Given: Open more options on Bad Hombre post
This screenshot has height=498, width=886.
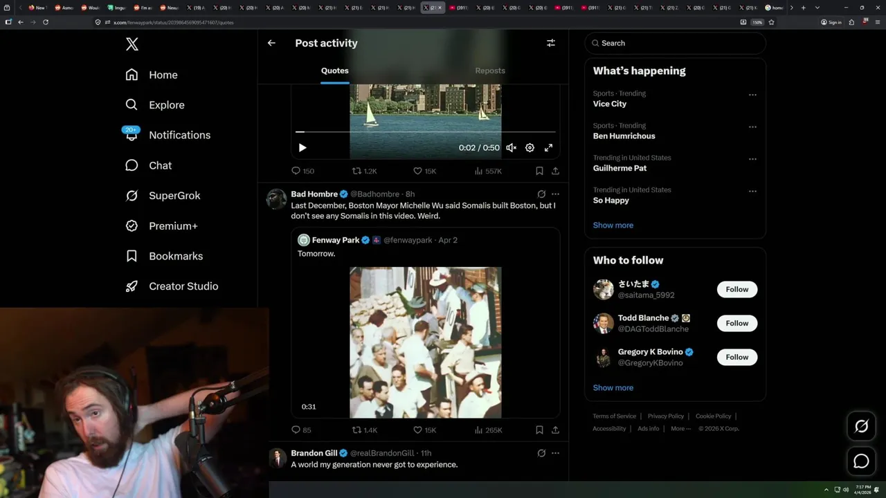Looking at the screenshot, I should tap(555, 194).
